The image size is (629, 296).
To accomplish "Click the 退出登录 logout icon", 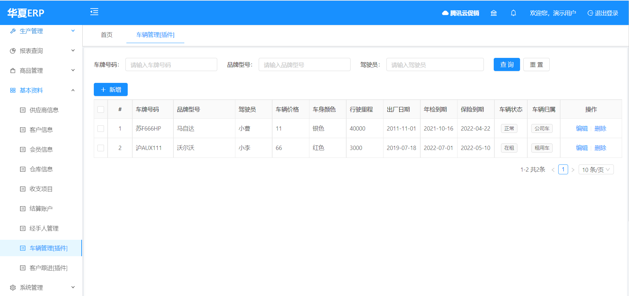I will pyautogui.click(x=590, y=13).
